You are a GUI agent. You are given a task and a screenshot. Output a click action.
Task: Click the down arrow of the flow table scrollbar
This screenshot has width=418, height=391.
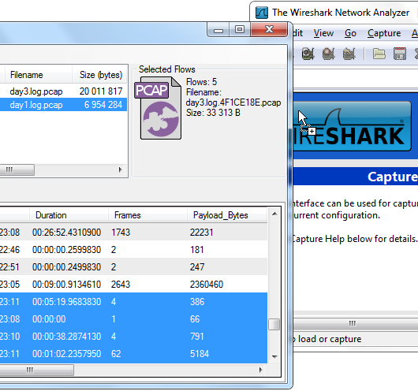click(x=274, y=356)
